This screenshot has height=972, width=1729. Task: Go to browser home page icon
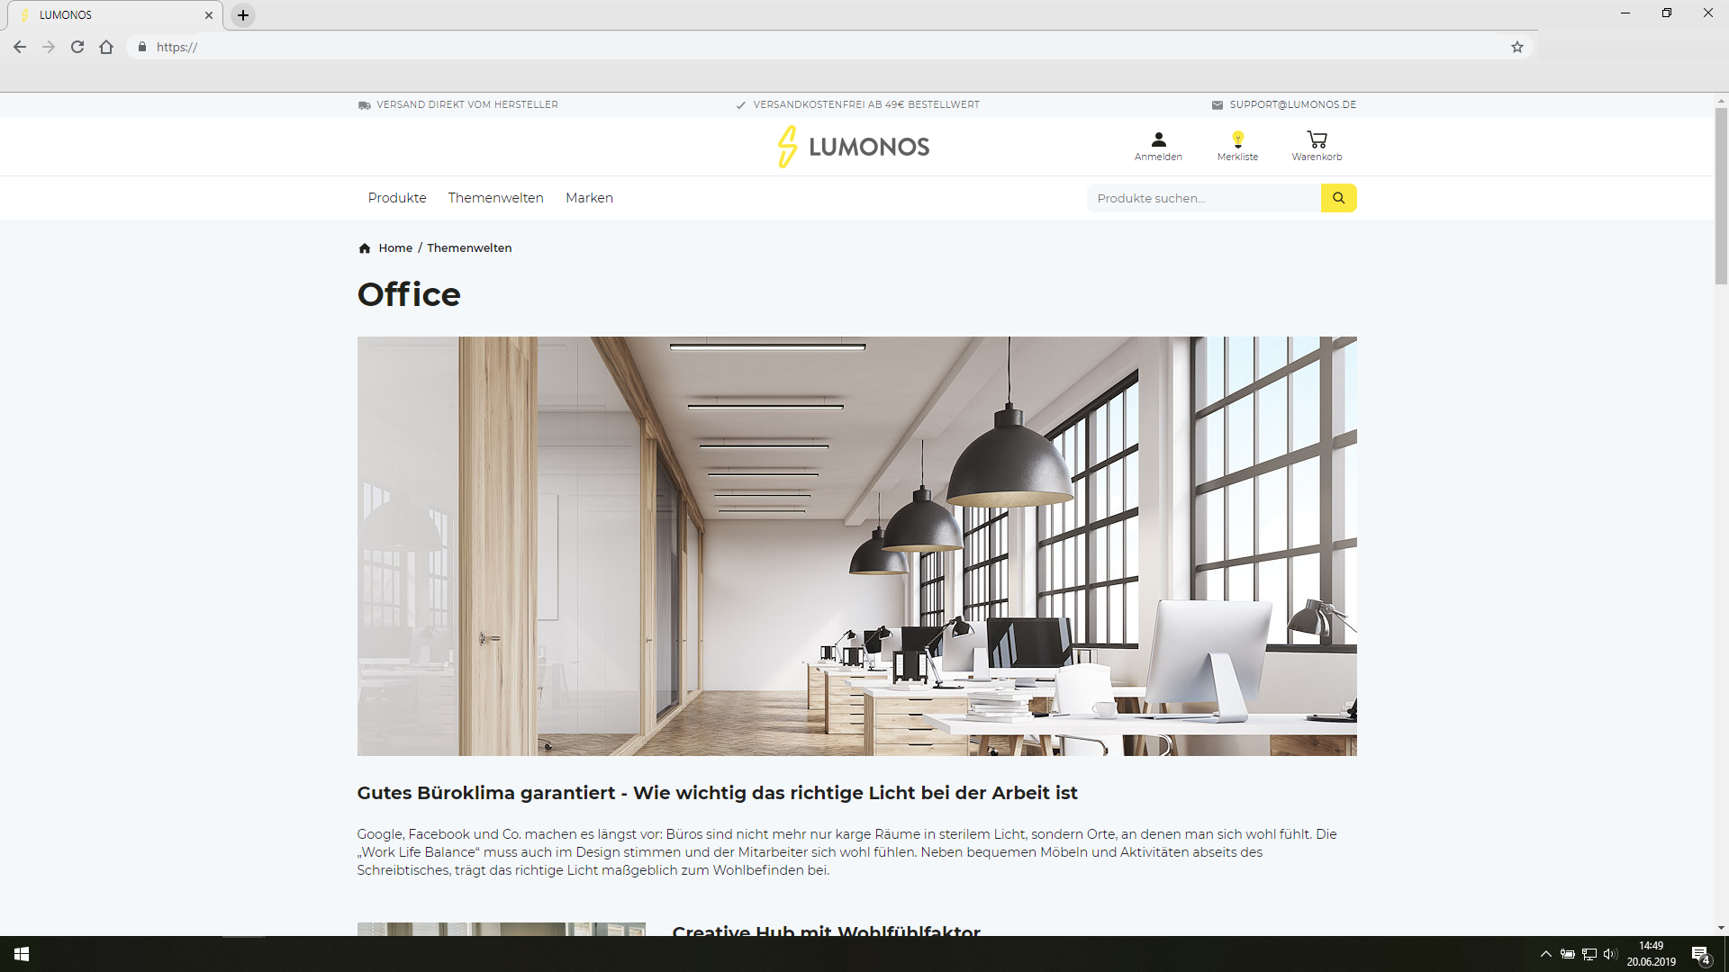tap(106, 47)
